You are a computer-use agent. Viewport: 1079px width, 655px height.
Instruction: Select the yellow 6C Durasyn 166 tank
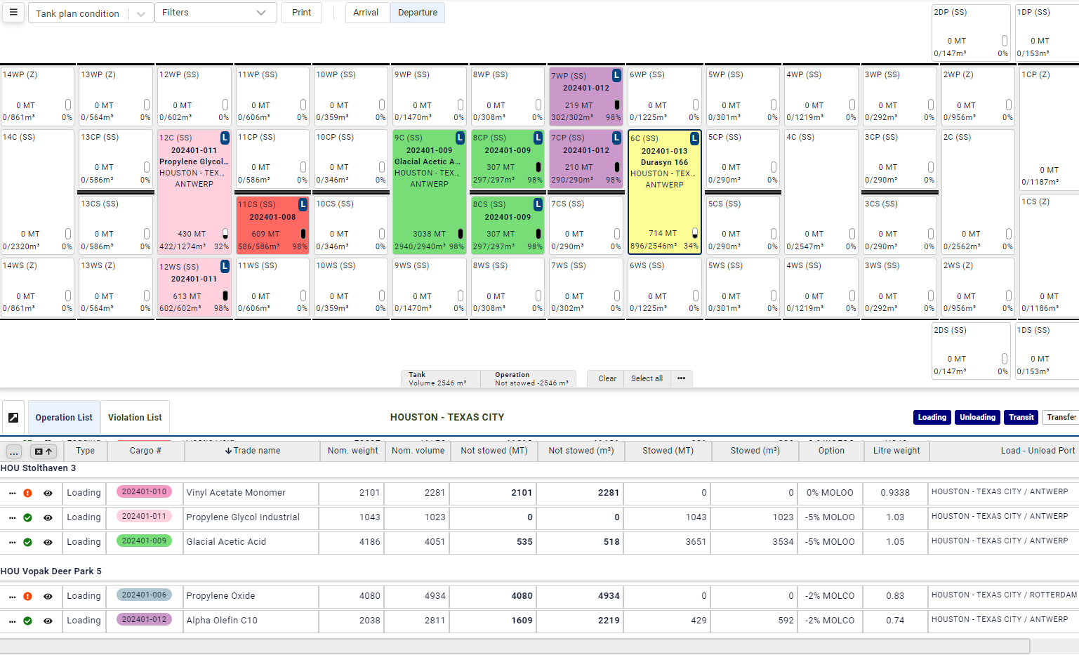click(664, 192)
